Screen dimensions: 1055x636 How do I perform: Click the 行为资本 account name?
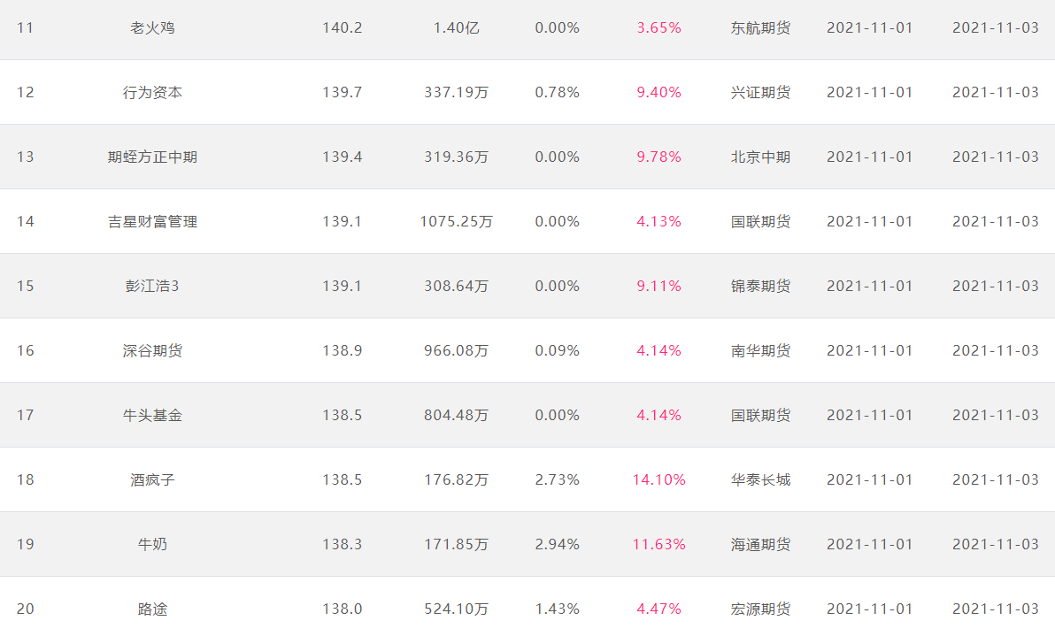pos(152,92)
